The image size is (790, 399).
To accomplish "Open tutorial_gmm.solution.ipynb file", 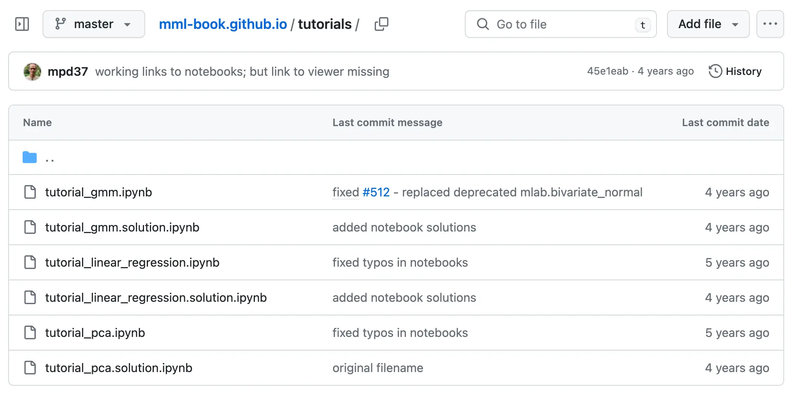I will [122, 227].
